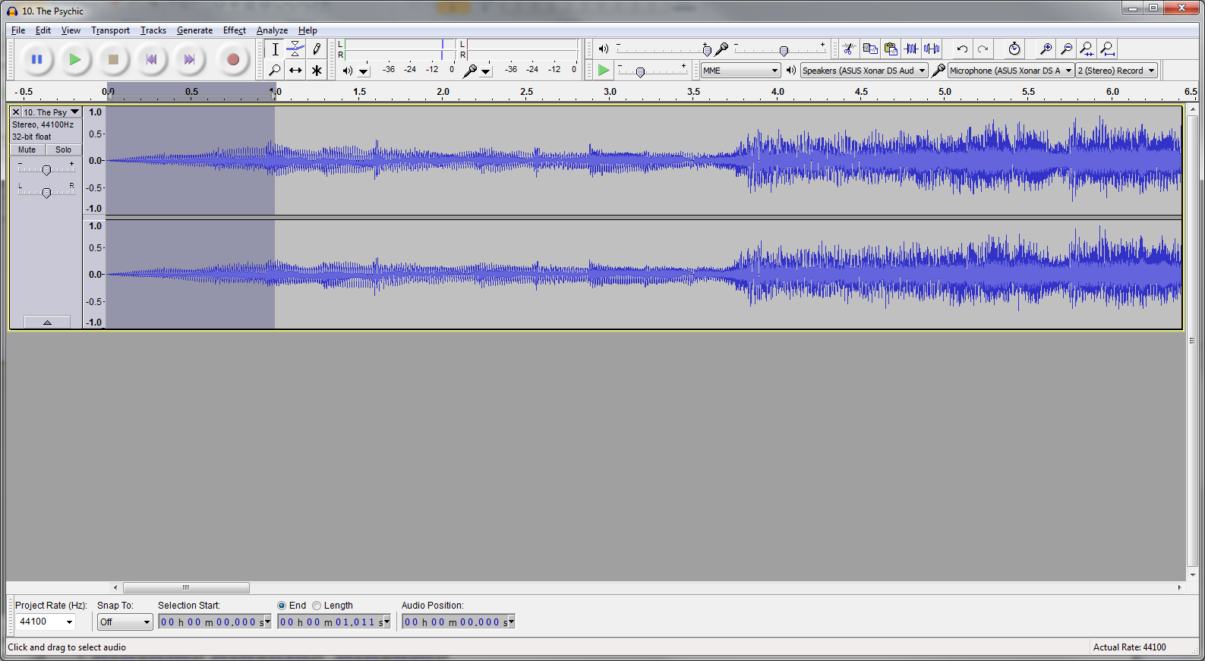Click the Sync-Lock tracks clock icon
The image size is (1205, 661).
1014,49
